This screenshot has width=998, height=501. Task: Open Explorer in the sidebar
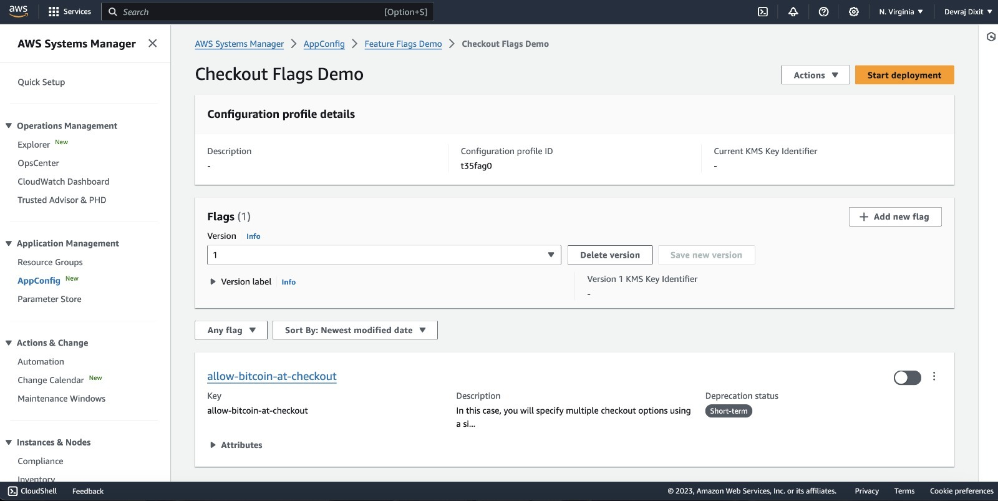tap(34, 145)
